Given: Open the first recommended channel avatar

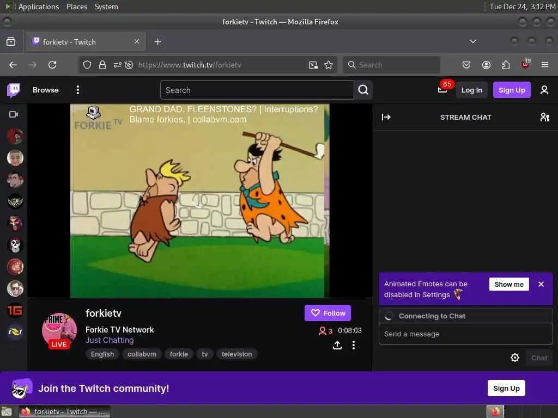Looking at the screenshot, I should 15,136.
